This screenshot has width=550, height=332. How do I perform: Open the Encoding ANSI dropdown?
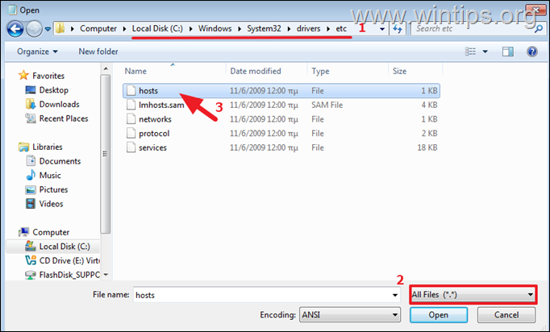point(350,315)
